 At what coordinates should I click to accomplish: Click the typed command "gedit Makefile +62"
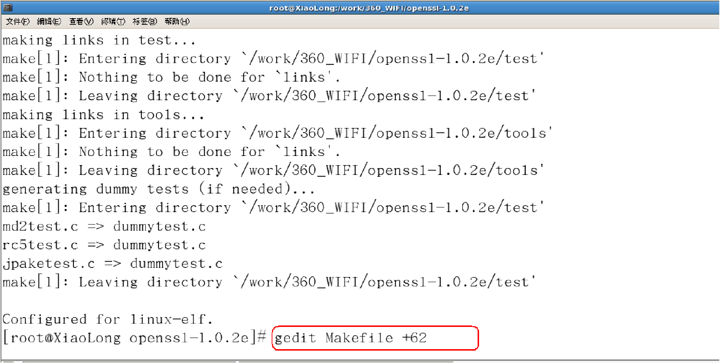coord(351,338)
